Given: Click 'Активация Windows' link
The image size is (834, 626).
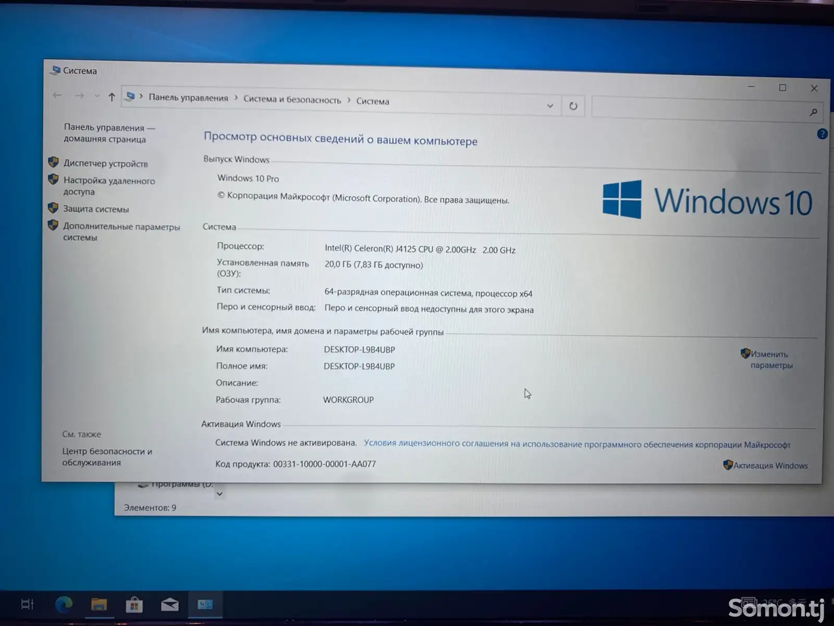Looking at the screenshot, I should pos(770,466).
